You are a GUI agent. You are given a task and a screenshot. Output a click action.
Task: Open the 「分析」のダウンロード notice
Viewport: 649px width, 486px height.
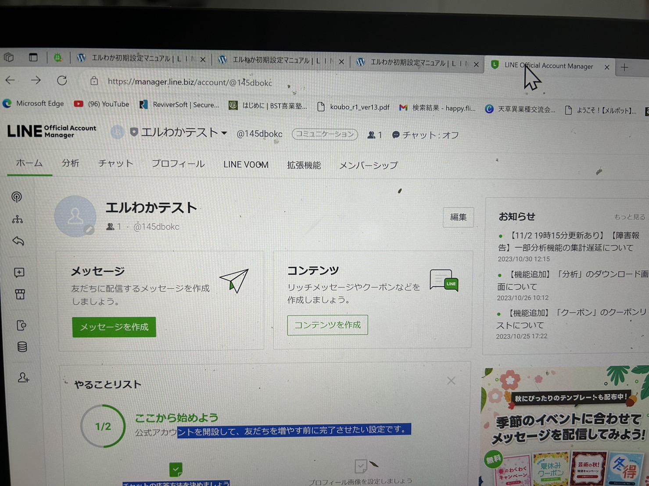pyautogui.click(x=573, y=280)
